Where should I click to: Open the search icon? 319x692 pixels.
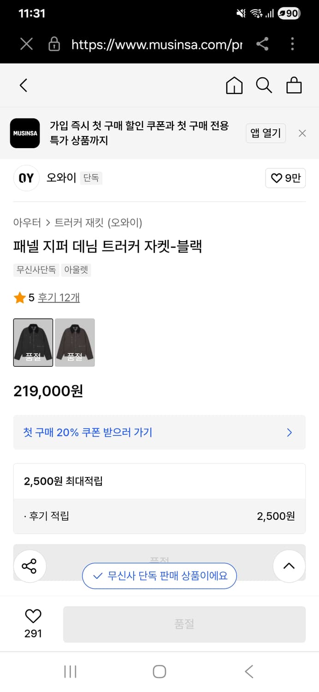click(264, 85)
